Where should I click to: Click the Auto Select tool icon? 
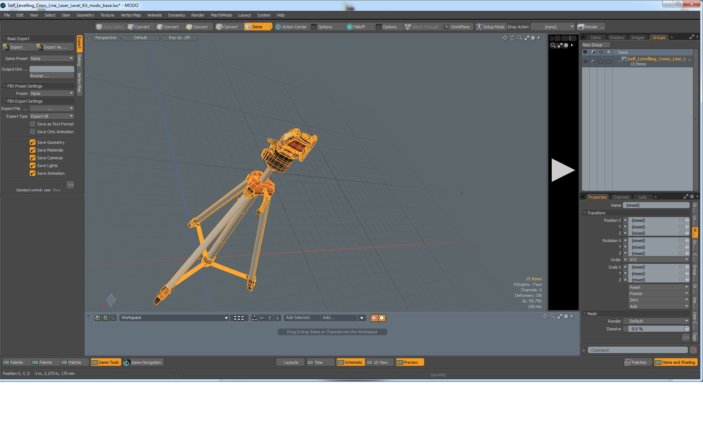pos(99,27)
